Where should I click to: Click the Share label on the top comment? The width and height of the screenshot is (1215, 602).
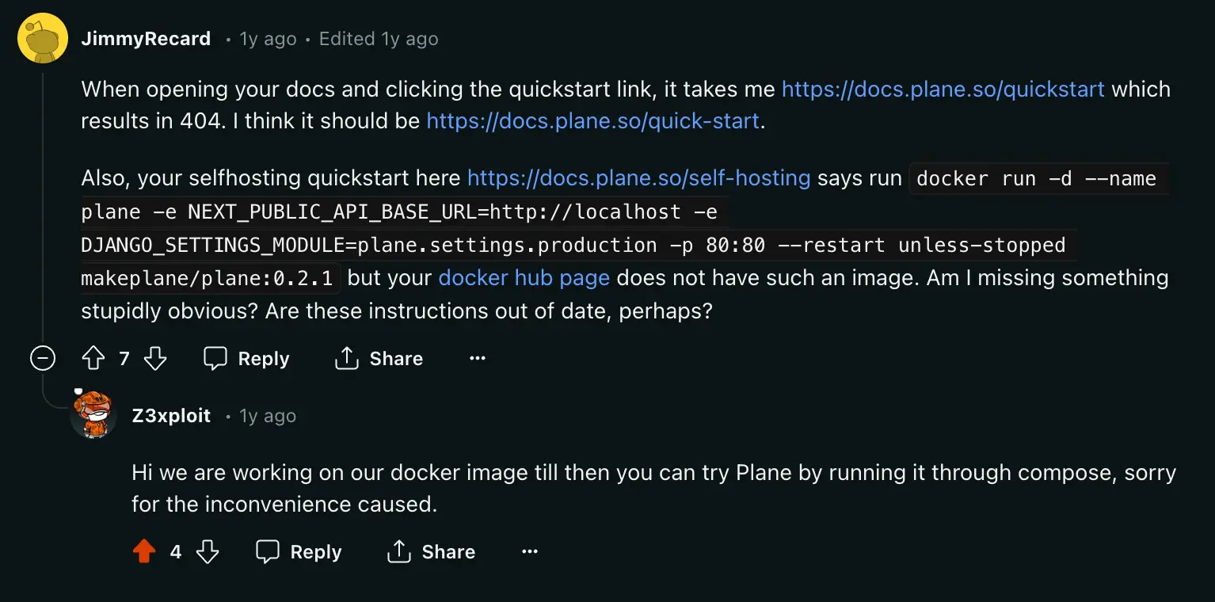395,358
